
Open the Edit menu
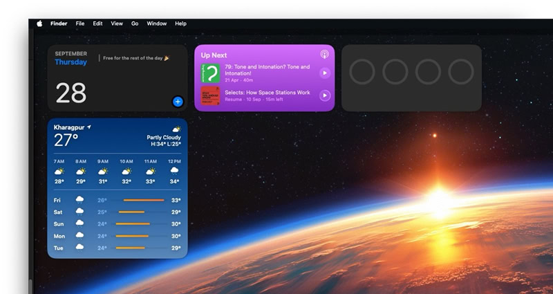(97, 24)
